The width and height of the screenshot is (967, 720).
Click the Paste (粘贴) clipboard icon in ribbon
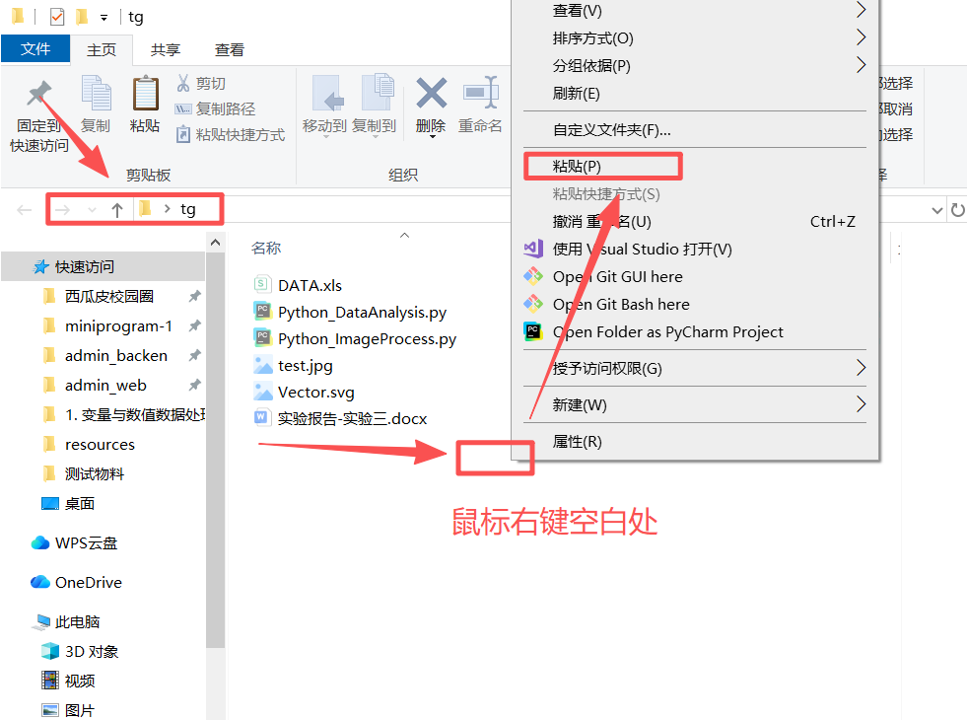[146, 94]
